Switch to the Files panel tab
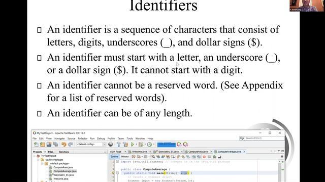Viewport: 325px width, 182px height. [x=51, y=152]
